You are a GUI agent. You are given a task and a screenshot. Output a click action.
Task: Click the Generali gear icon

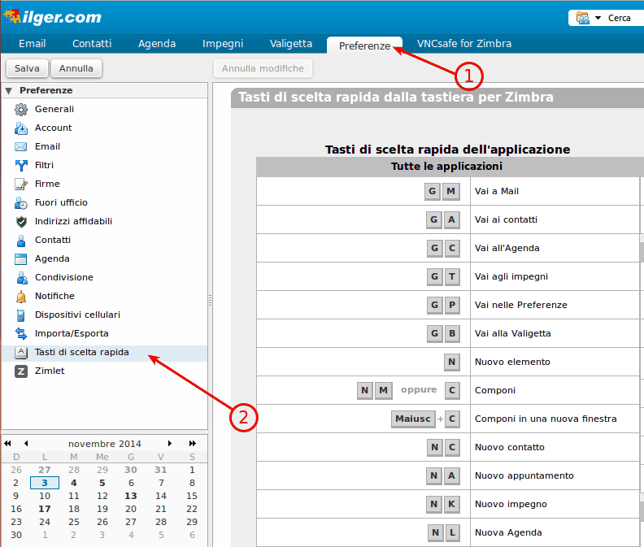[21, 109]
